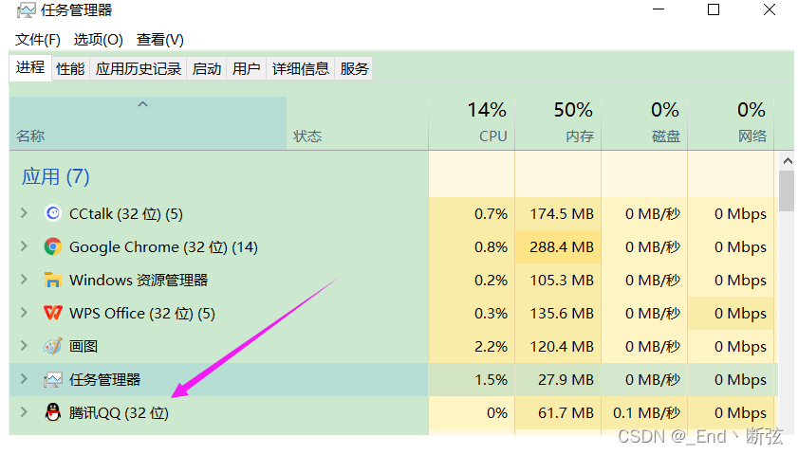
Task: Click the 画图 paint palette icon
Action: tap(53, 346)
